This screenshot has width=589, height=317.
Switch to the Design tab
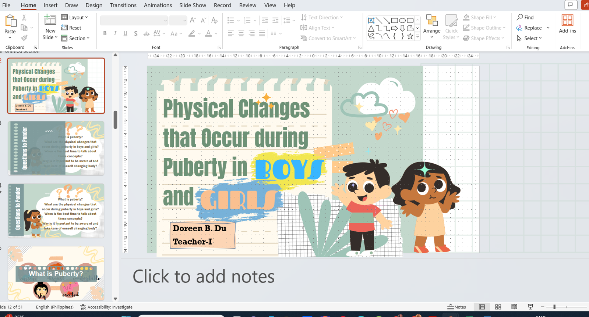[x=94, y=5]
